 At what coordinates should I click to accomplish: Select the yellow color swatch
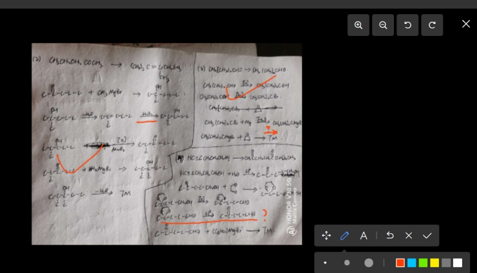click(x=435, y=263)
